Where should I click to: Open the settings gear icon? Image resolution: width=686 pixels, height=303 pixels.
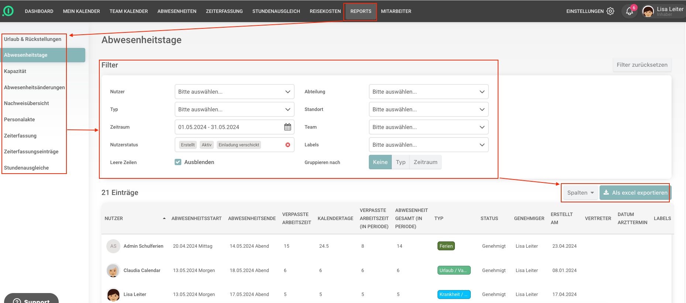pos(610,11)
